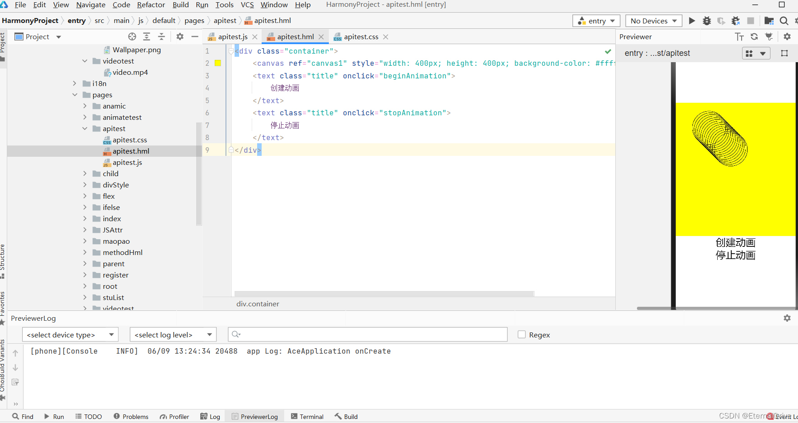Viewport: 798px width, 423px height.
Task: Click the up arrow in PreviewerLog
Action: 15,353
